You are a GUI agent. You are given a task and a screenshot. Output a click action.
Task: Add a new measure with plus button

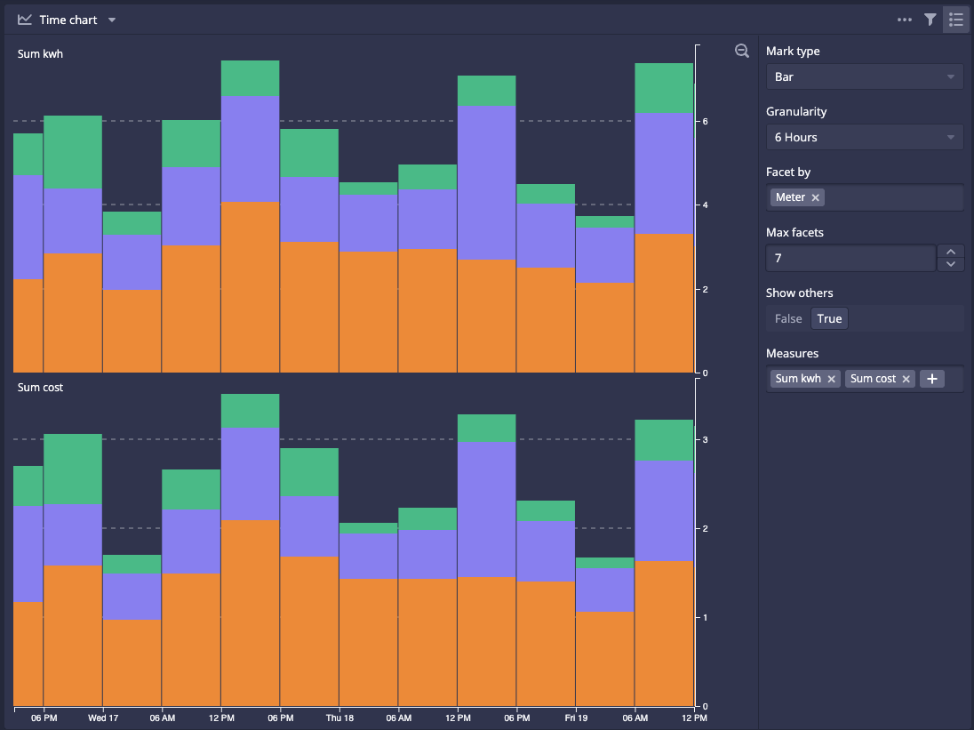pyautogui.click(x=931, y=379)
